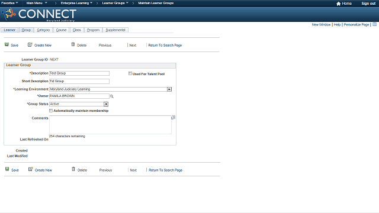
Task: Switch to the Program tab
Action: 94,30
